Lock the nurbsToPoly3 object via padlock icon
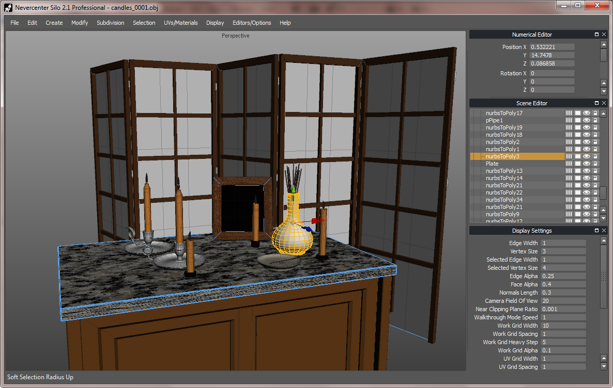Screen dimensions: 613x388 tap(595, 156)
